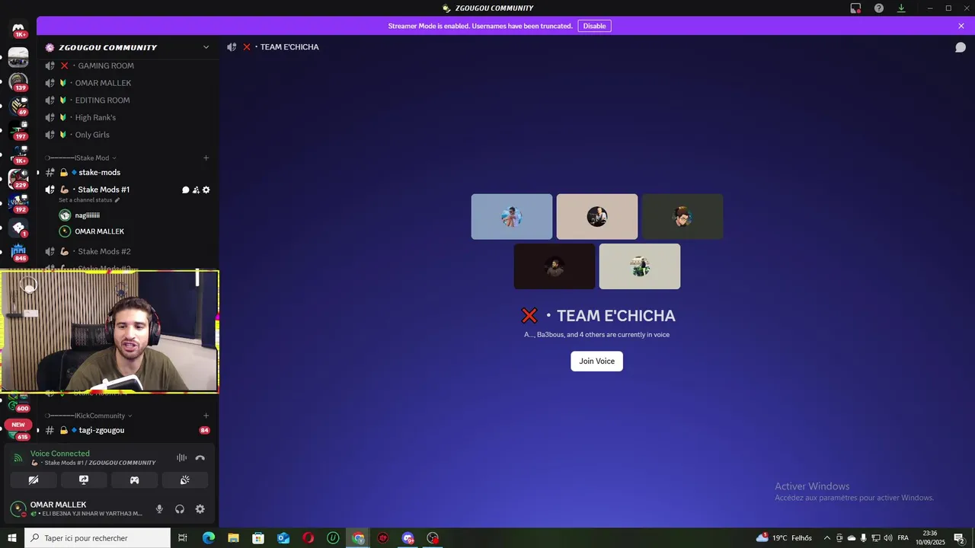This screenshot has width=975, height=548.
Task: Open the server with 845 badge
Action: tap(18, 251)
